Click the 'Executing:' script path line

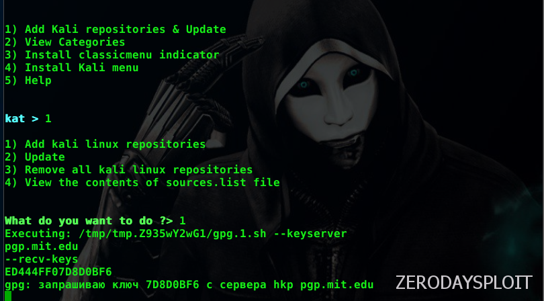[x=176, y=234]
